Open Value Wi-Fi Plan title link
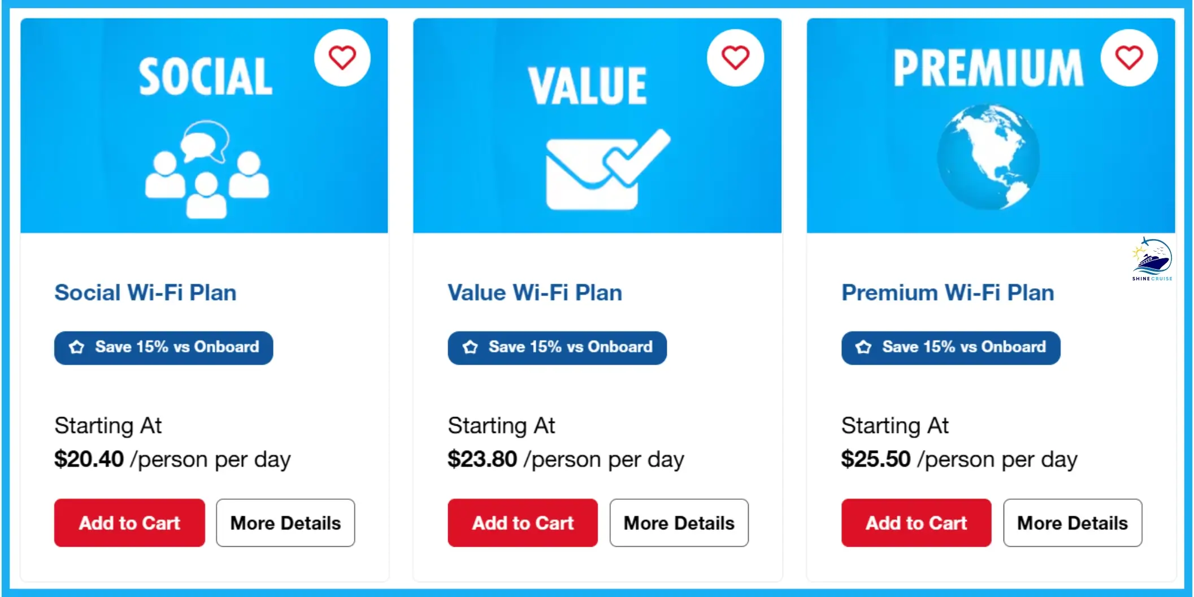Screen dimensions: 1194x597 [535, 293]
